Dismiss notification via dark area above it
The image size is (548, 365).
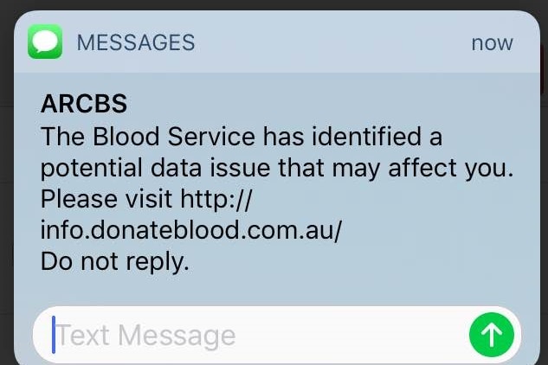click(274, 4)
